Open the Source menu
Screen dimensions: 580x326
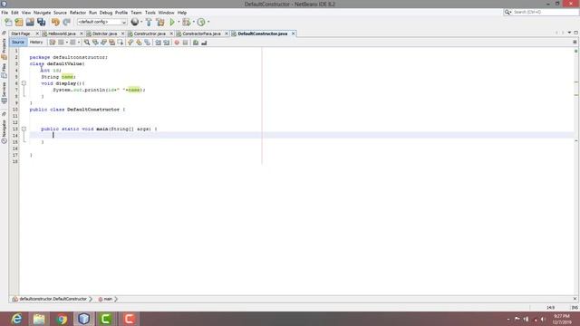tap(60, 13)
